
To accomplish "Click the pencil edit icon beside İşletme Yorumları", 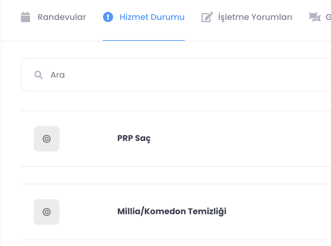I will [207, 17].
